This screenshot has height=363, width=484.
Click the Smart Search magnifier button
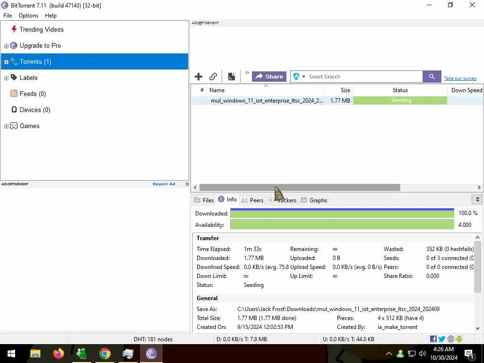pos(432,77)
